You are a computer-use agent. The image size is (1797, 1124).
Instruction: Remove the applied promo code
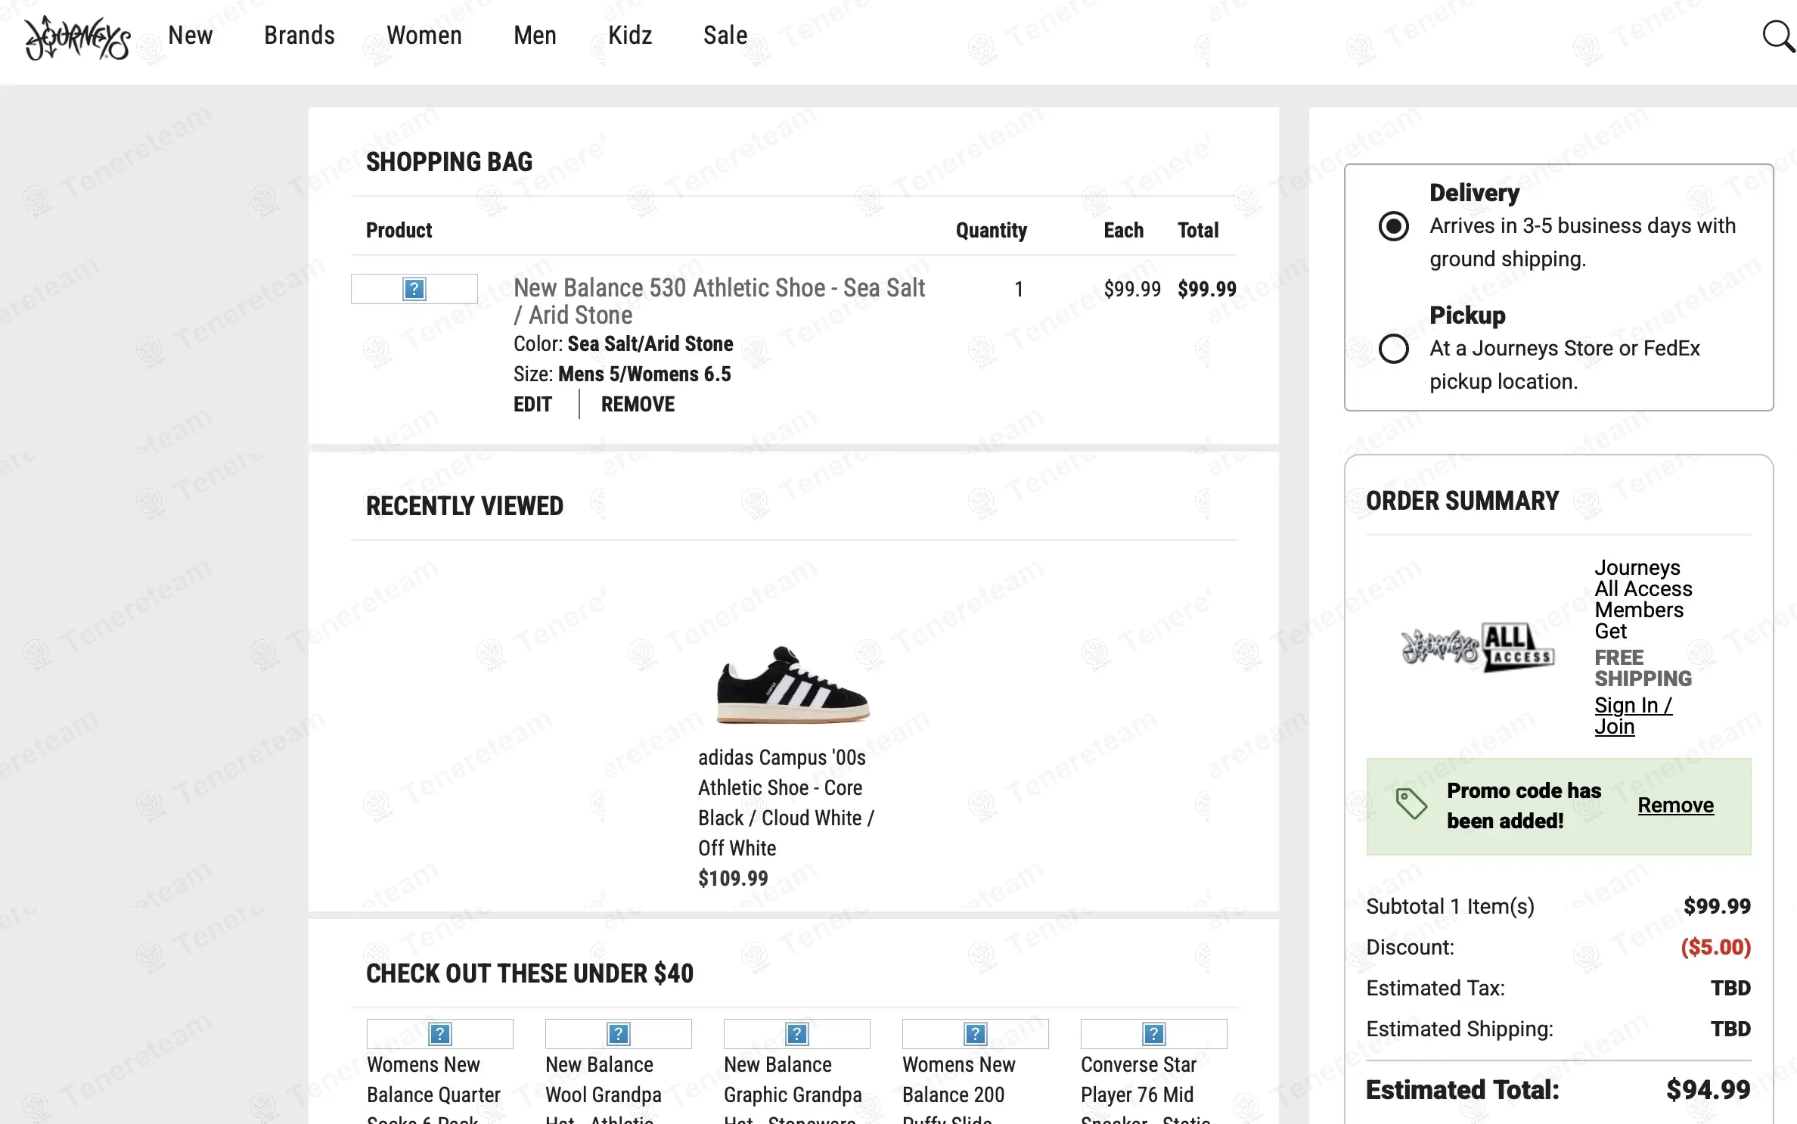point(1675,806)
